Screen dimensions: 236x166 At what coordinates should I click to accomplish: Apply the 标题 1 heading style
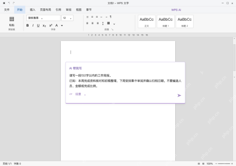[165, 21]
